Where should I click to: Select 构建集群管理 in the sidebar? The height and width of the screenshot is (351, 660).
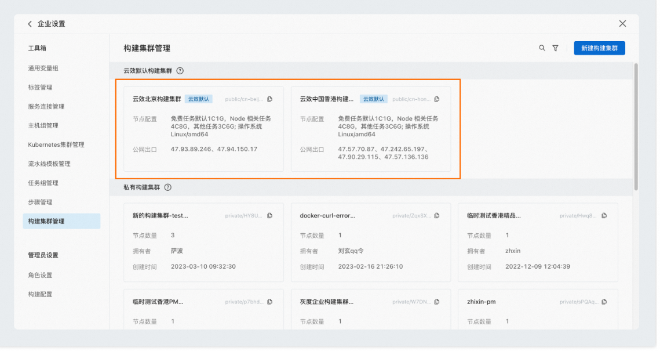click(x=62, y=222)
